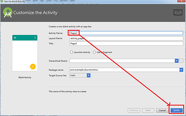Click the 'Title:' label
186x116 pixels.
[x=51, y=44]
